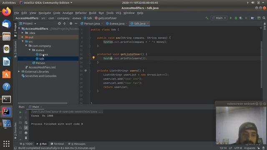Run Main with the green play icon in the toolbar
The height and width of the screenshot is (150, 267).
[231, 18]
